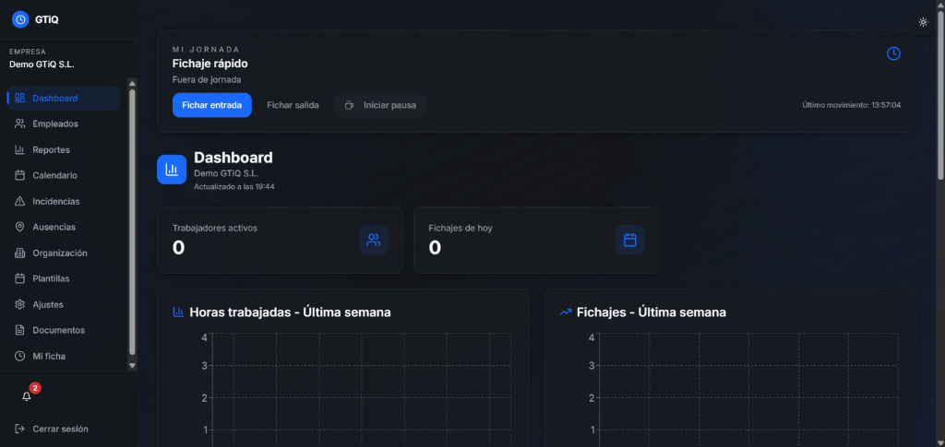The image size is (945, 447).
Task: Open the Empleados menu item
Action: [x=64, y=124]
